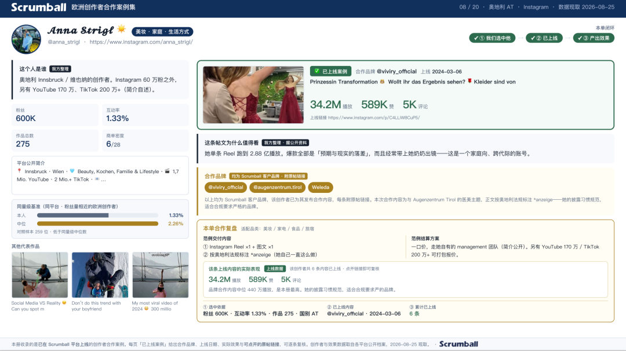Click the camera icon before 1,7 Mio. YouTube
The height and width of the screenshot is (351, 626).
coord(168,171)
